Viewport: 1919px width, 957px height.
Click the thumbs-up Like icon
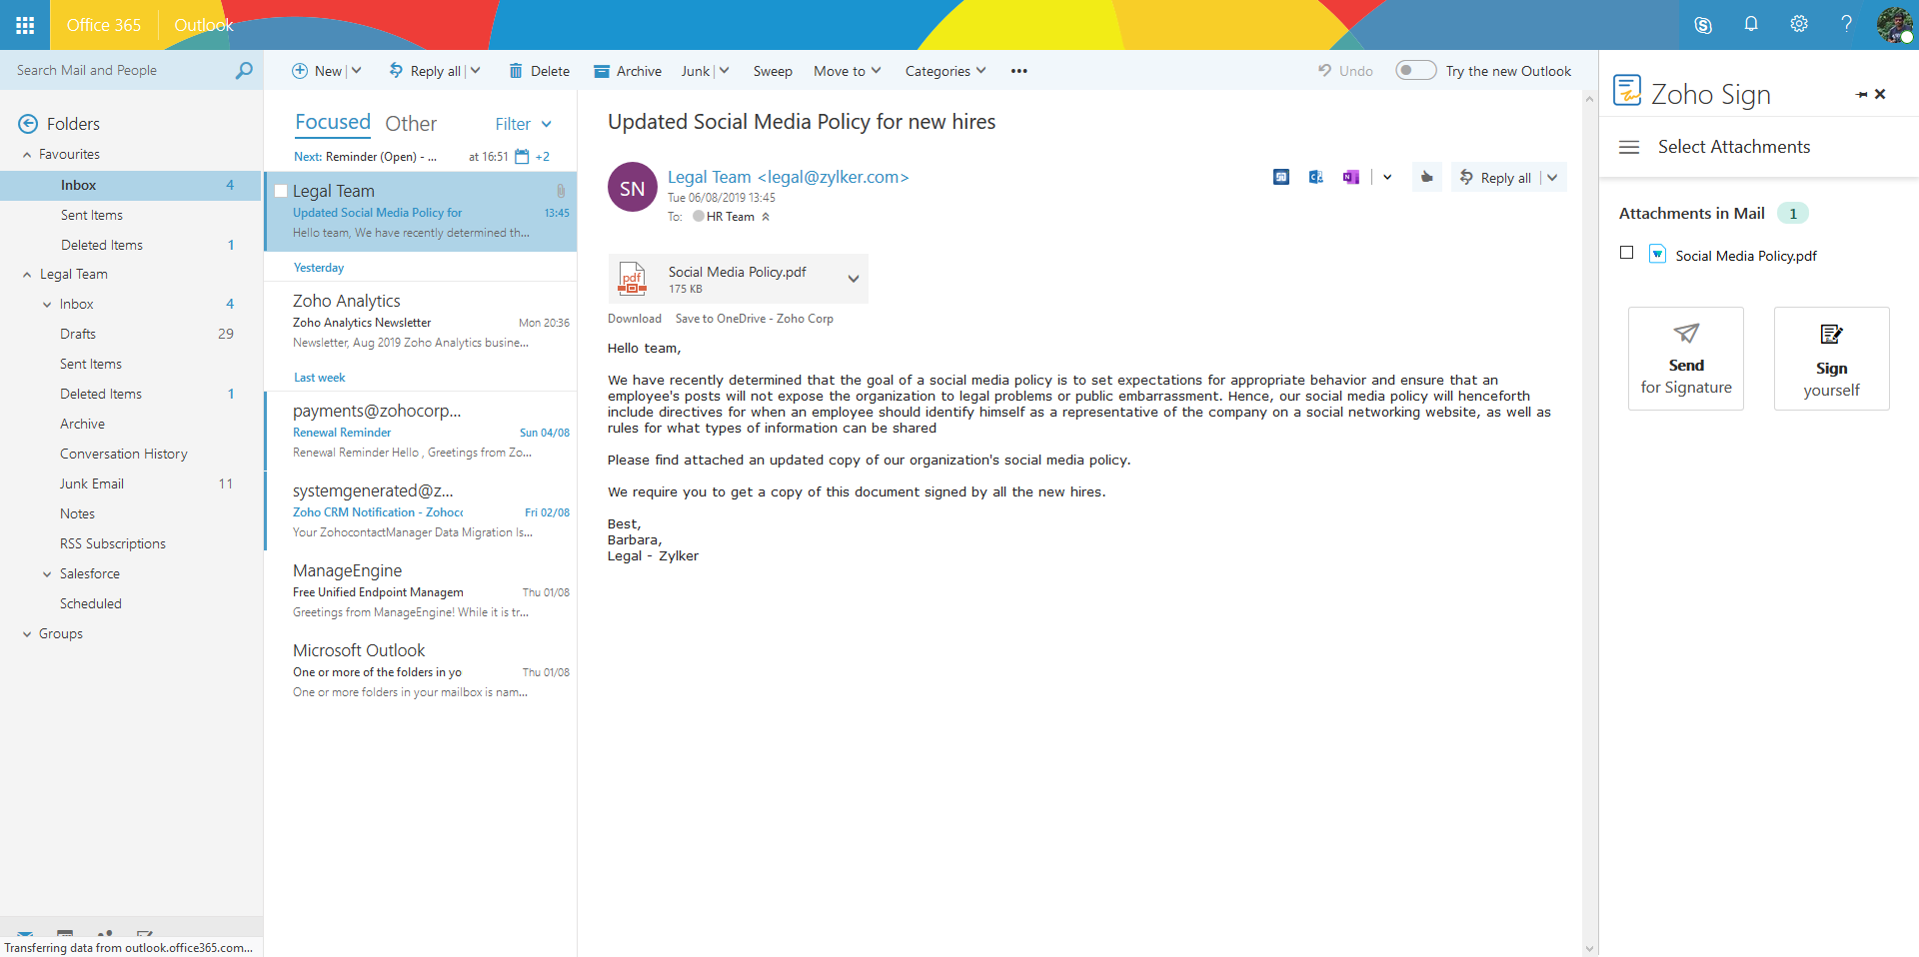pyautogui.click(x=1426, y=177)
